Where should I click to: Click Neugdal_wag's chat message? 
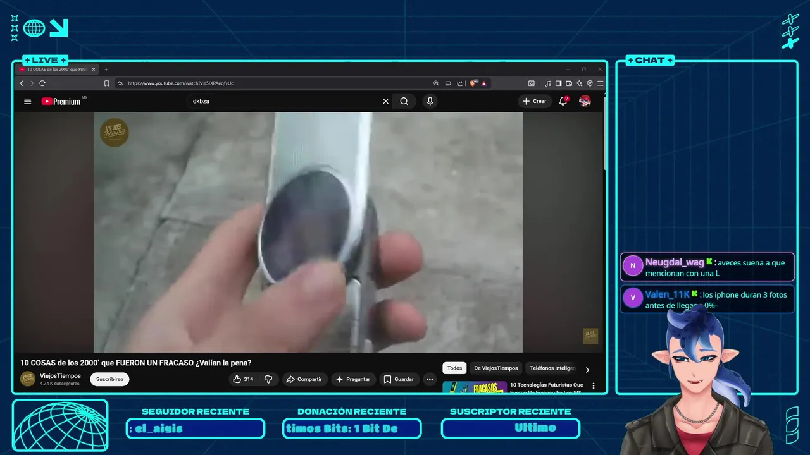(x=707, y=267)
